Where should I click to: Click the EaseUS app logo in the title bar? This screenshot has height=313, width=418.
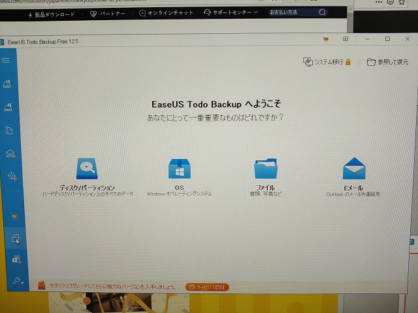click(2, 42)
